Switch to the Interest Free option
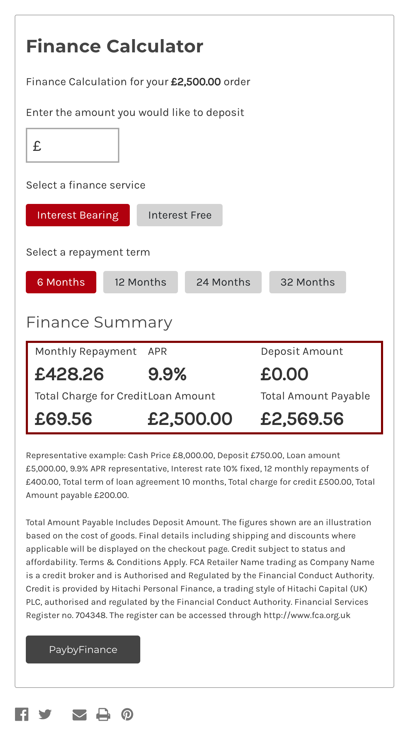 pyautogui.click(x=180, y=215)
